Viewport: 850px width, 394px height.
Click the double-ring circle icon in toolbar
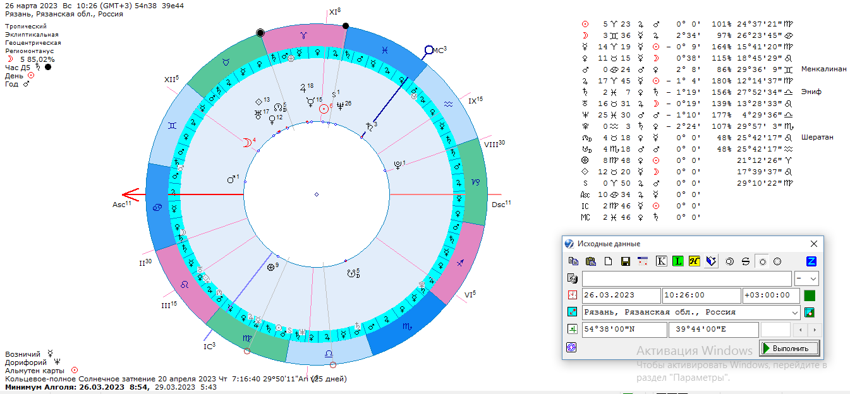(729, 261)
